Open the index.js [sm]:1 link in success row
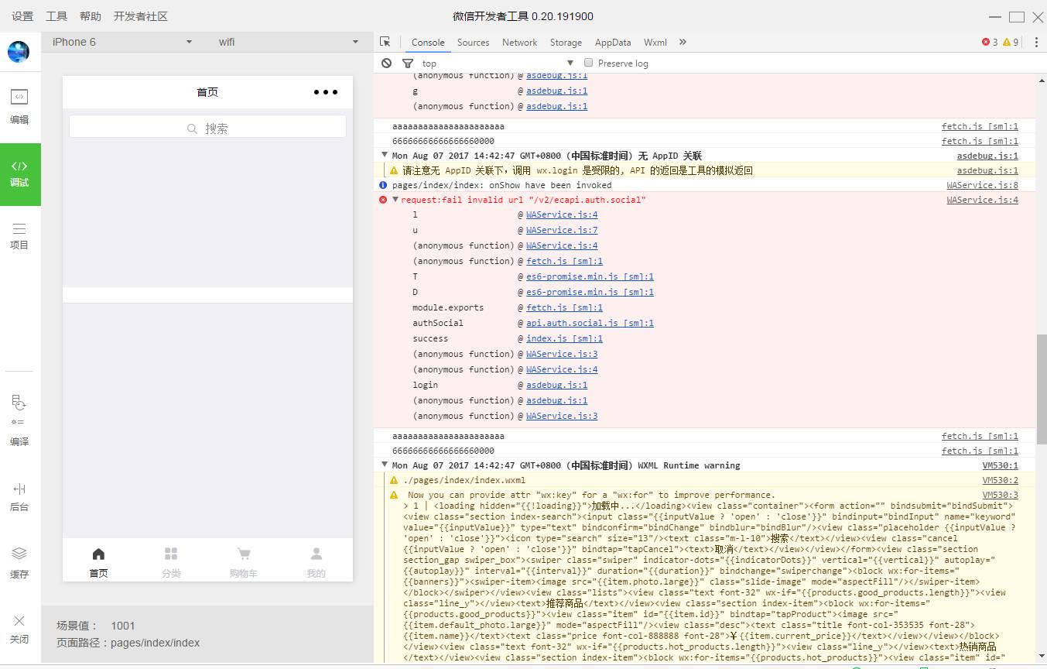1047x669 pixels. coord(565,338)
